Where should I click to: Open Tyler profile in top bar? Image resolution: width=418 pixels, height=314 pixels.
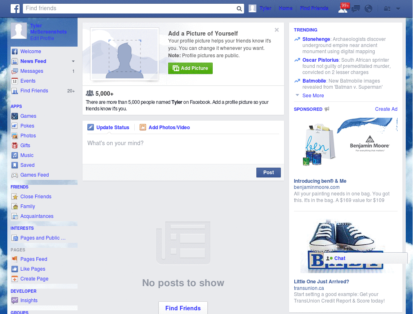265,8
